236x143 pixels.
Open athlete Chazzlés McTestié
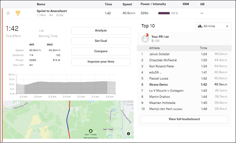163,60
